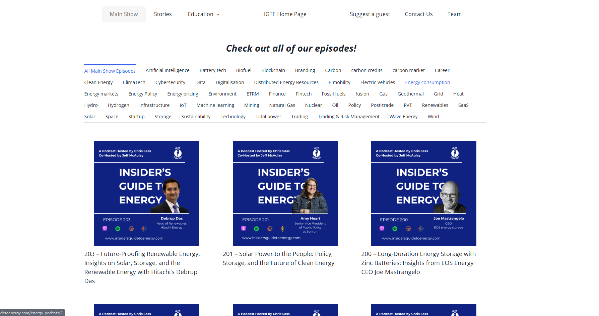Show Biofuel episodes
The width and height of the screenshot is (599, 316).
coord(244,70)
